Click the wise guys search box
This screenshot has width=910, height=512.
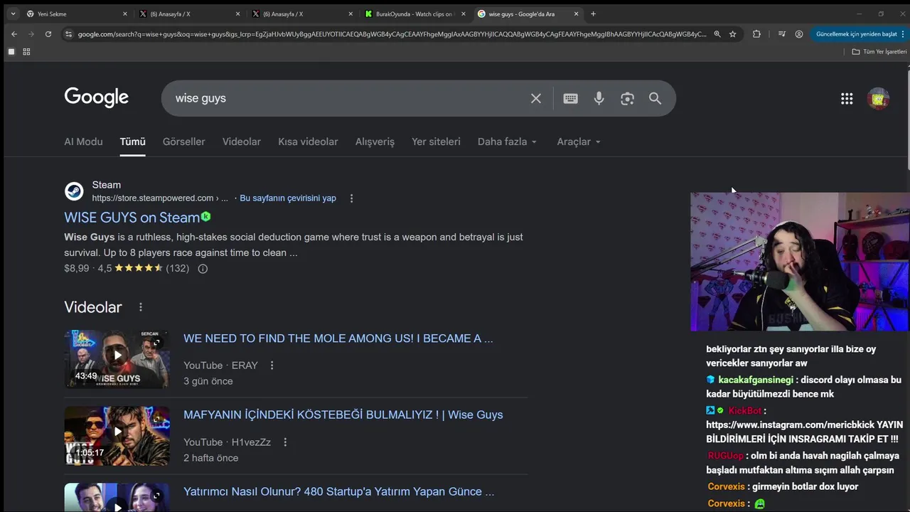click(x=348, y=98)
